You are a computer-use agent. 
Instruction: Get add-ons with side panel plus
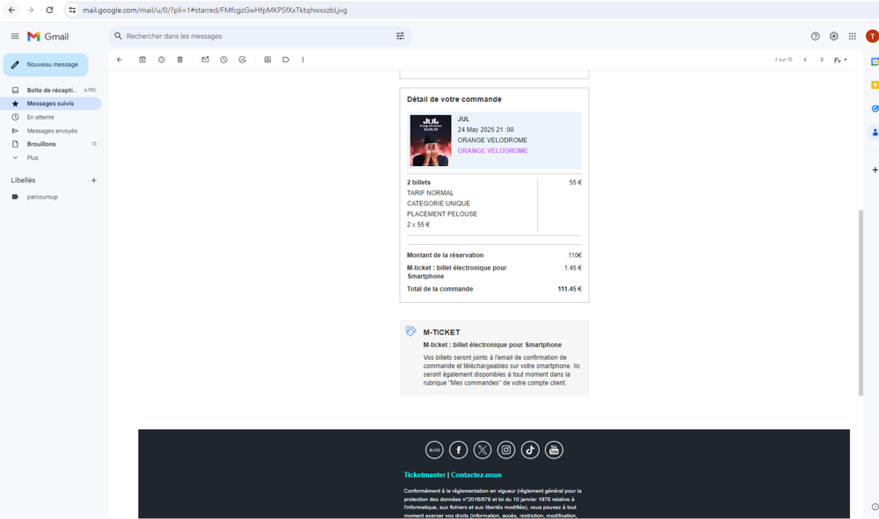click(x=875, y=169)
